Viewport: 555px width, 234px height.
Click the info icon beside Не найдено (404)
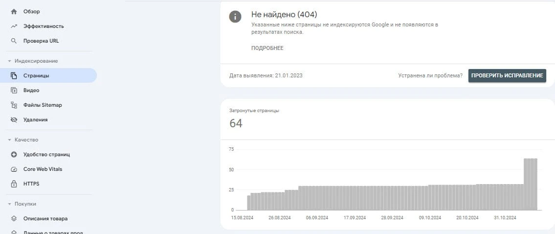click(x=235, y=16)
